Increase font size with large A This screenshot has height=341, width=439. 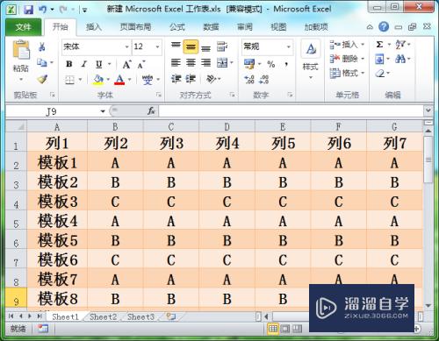[126, 65]
